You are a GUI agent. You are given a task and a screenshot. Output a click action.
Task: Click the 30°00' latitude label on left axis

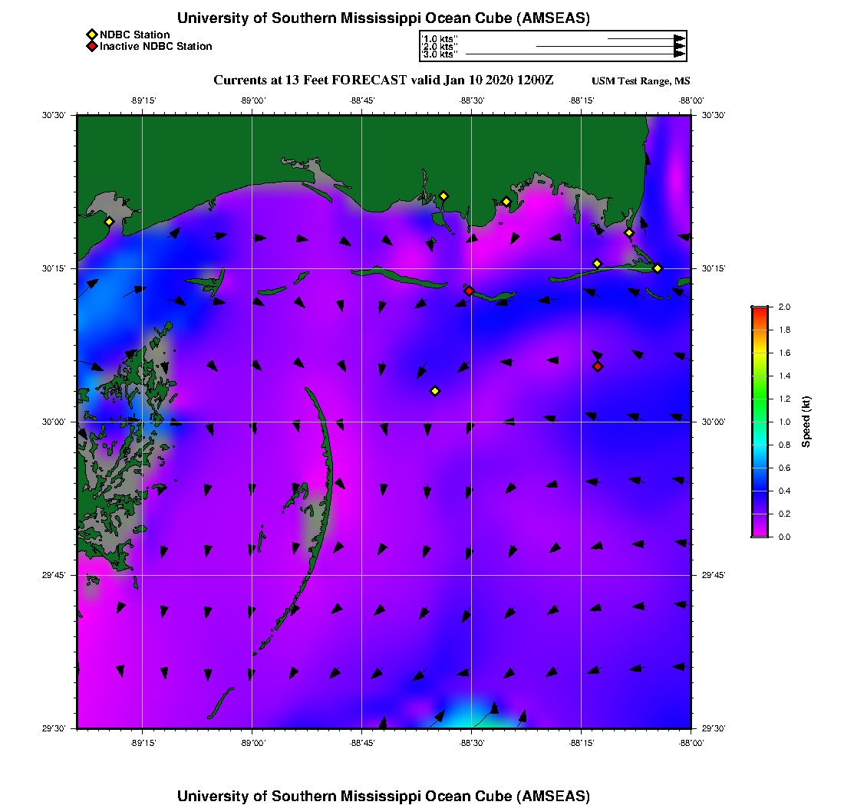point(56,422)
